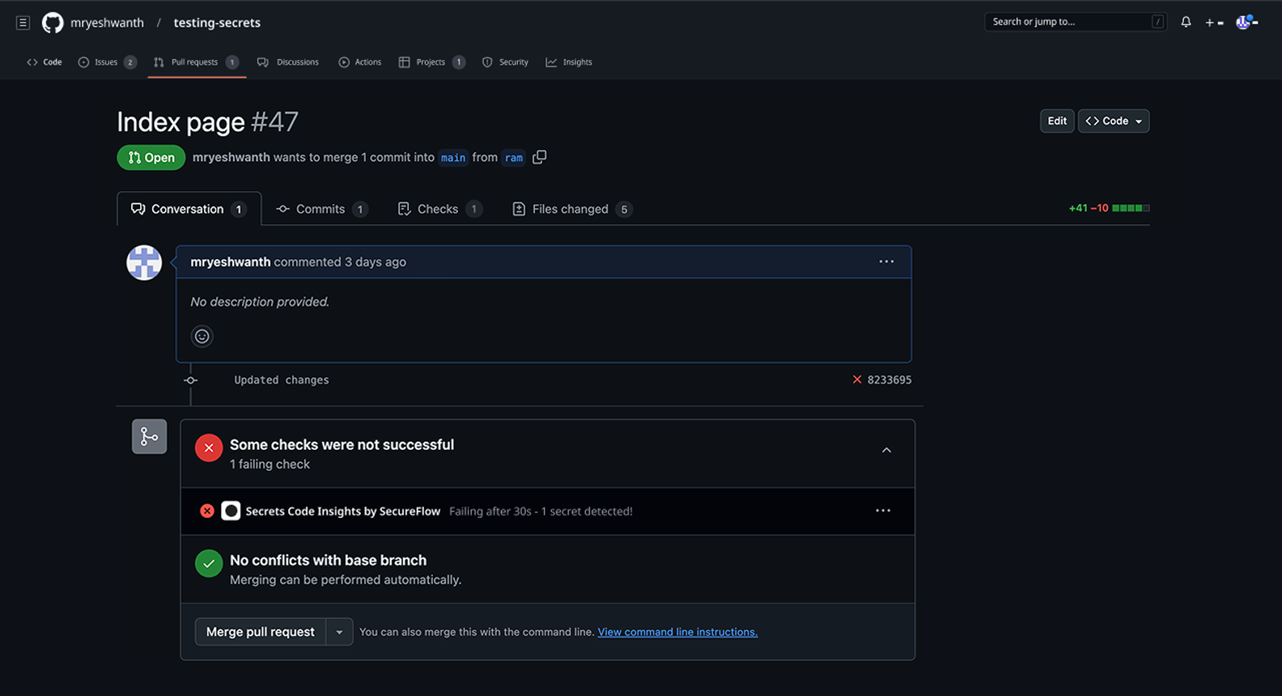Viewport: 1282px width, 696px height.
Task: Open the comment options ellipsis menu
Action: (886, 261)
